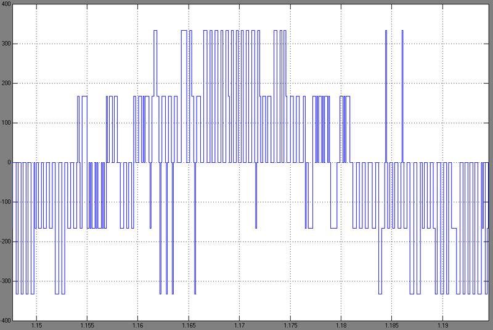The width and height of the screenshot is (493, 330).
Task: Click the y-axis tick label -100
Action: coord(6,202)
